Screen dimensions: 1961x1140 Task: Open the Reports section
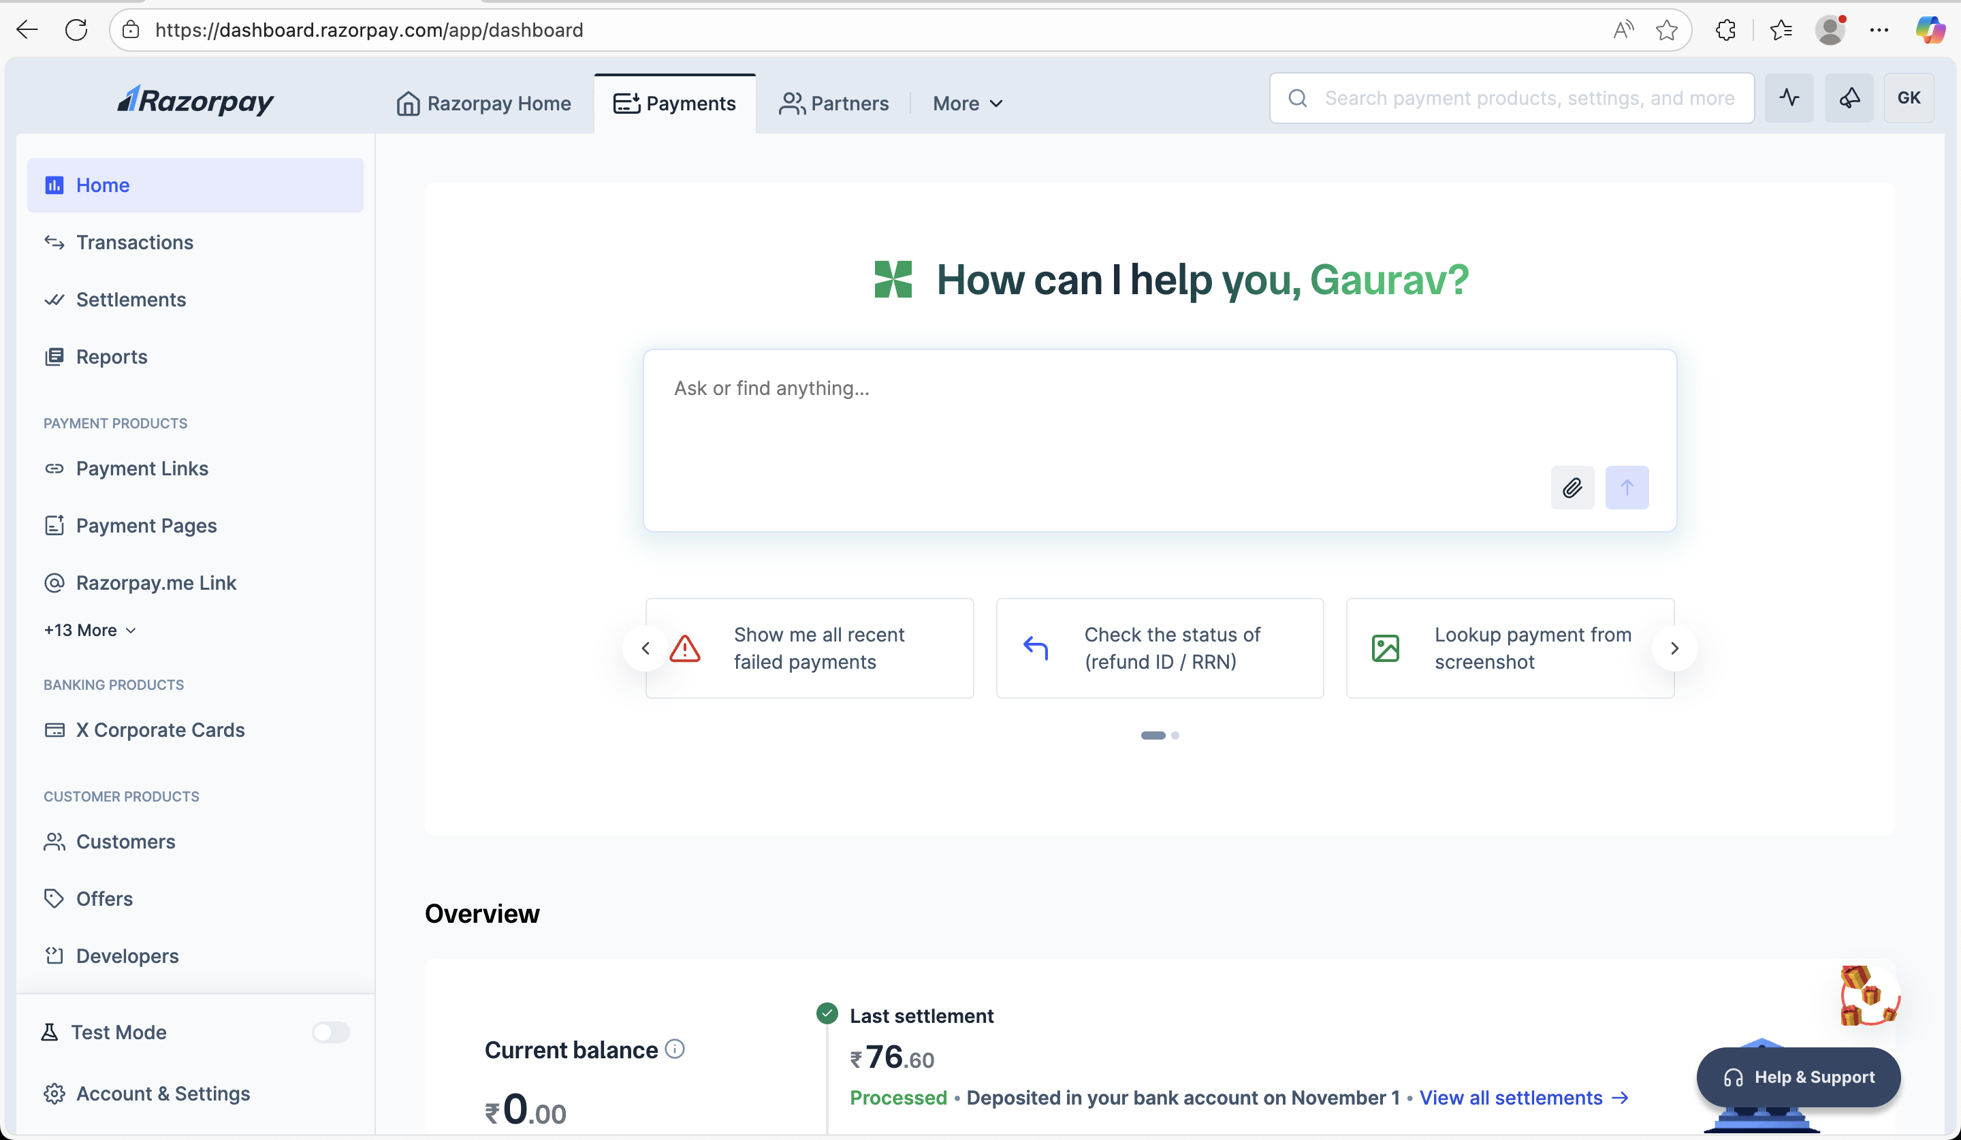coord(111,356)
